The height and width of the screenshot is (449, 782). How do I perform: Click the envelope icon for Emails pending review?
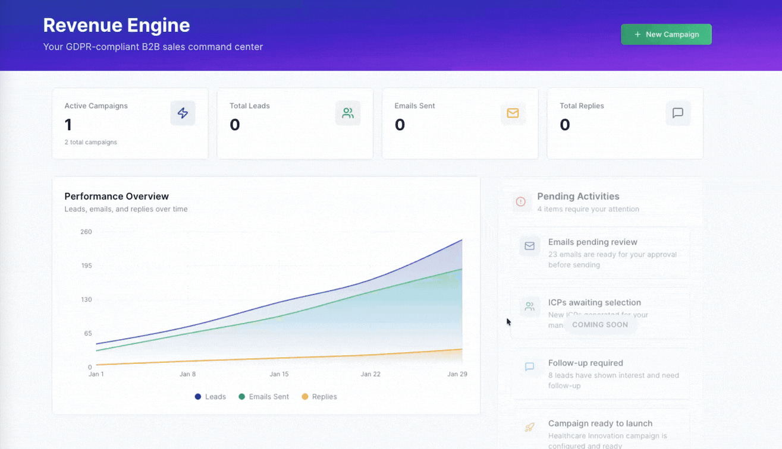pos(530,246)
